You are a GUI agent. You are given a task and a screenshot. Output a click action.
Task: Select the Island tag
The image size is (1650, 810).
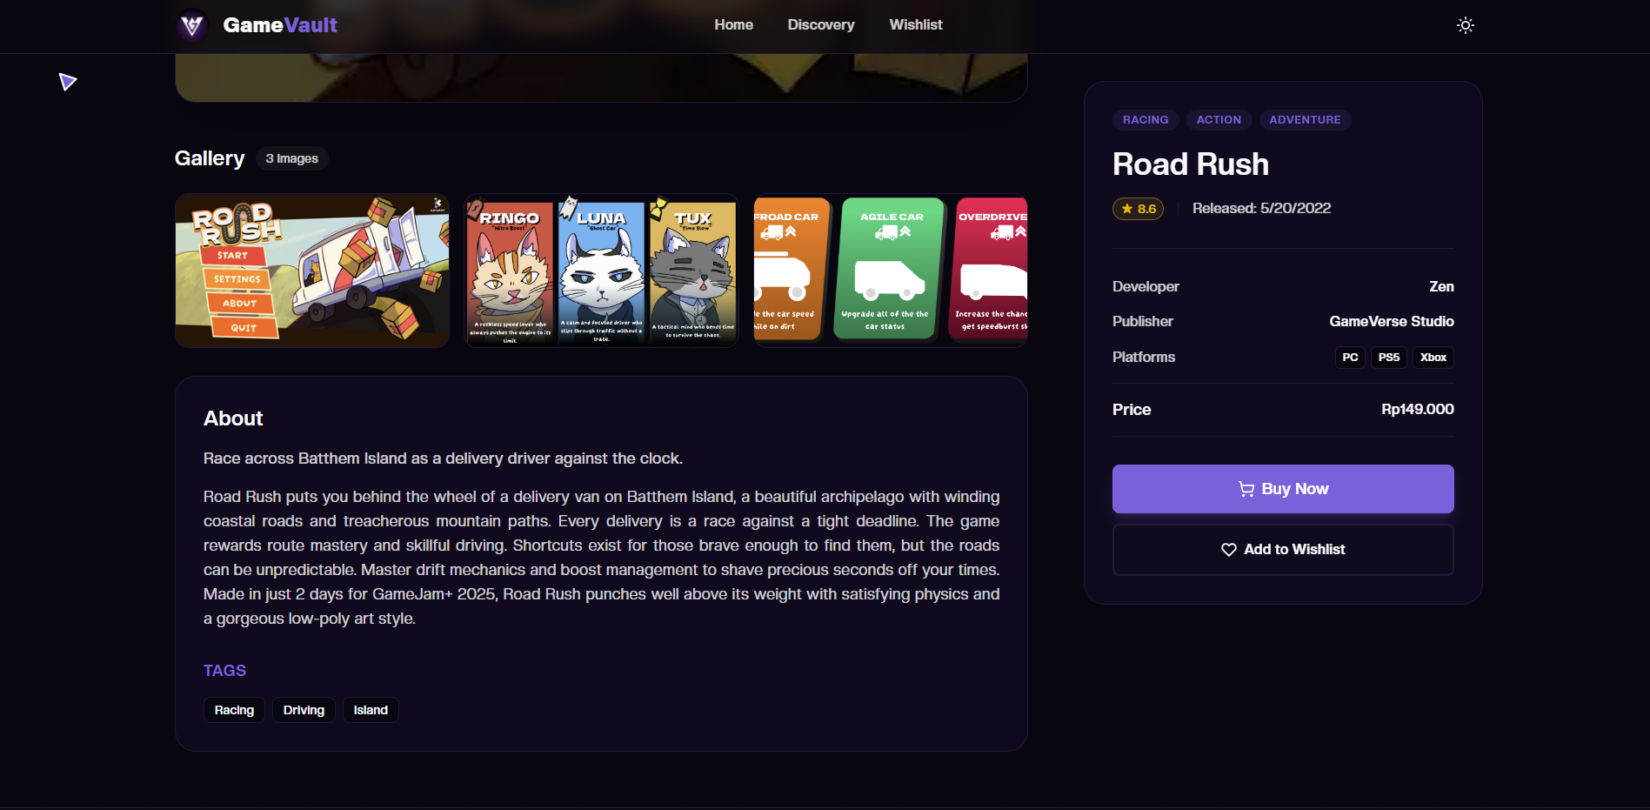[371, 710]
